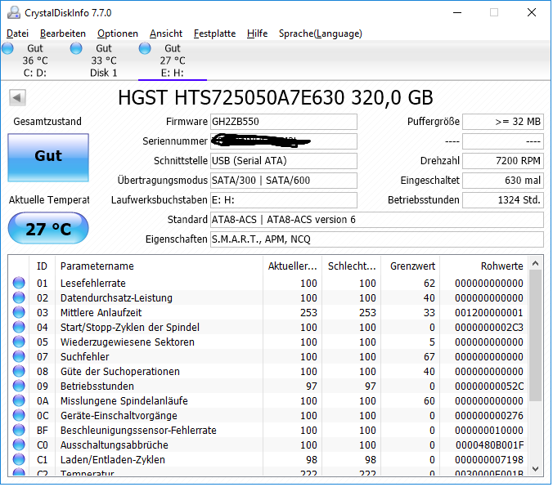The height and width of the screenshot is (487, 553).
Task: Open the Ansicht menu
Action: pyautogui.click(x=166, y=34)
